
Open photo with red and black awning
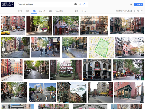tap(66, 25)
